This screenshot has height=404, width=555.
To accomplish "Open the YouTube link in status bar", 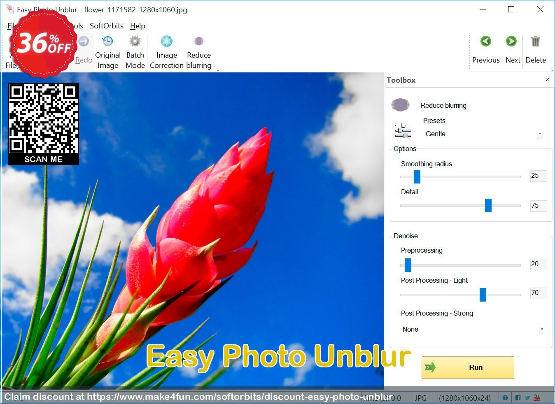I will (x=536, y=398).
